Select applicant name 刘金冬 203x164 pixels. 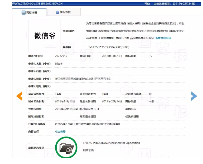[59, 64]
